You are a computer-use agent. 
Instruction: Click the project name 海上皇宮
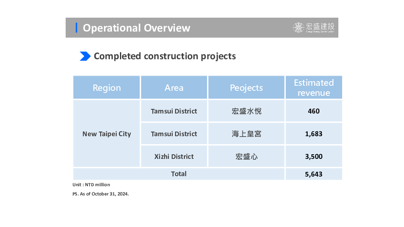[x=247, y=134]
